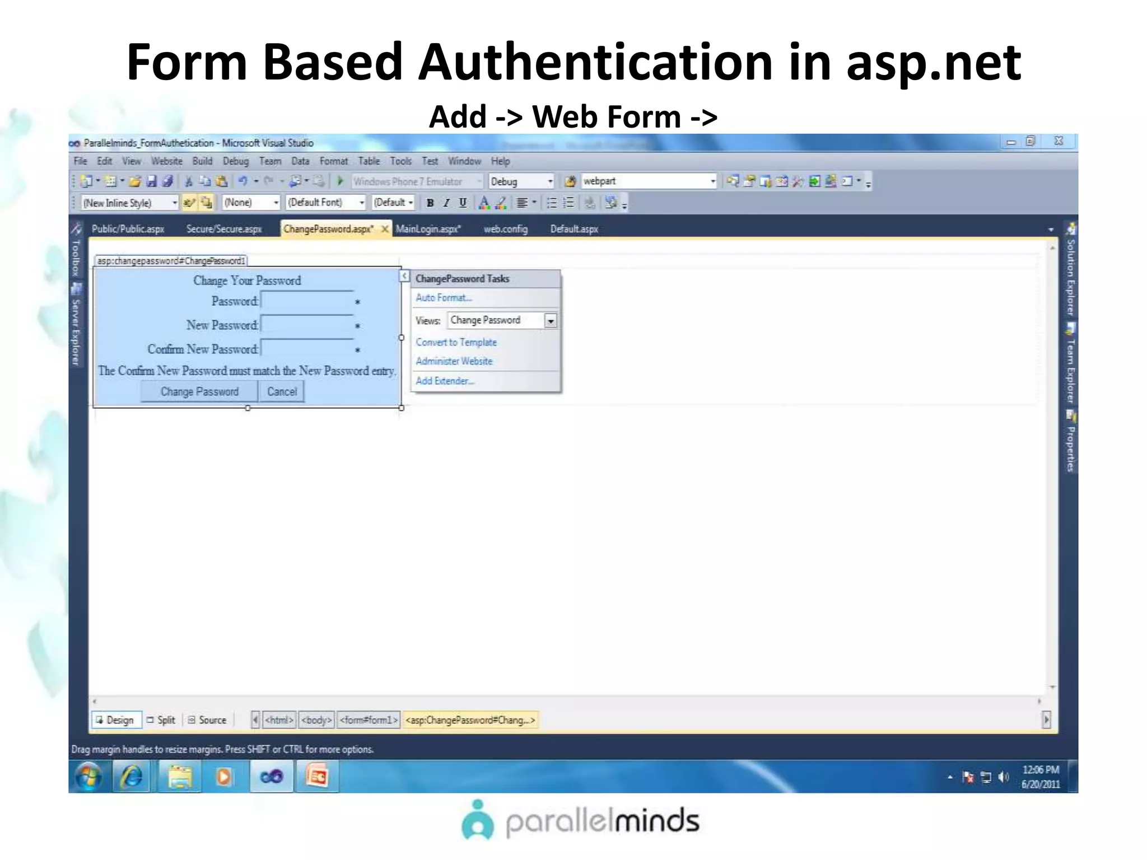Switch to the MainLogin.aspx tab

click(x=428, y=229)
